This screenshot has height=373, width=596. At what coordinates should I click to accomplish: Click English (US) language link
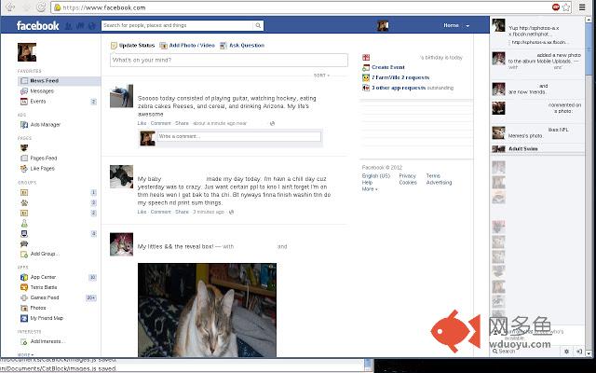376,176
